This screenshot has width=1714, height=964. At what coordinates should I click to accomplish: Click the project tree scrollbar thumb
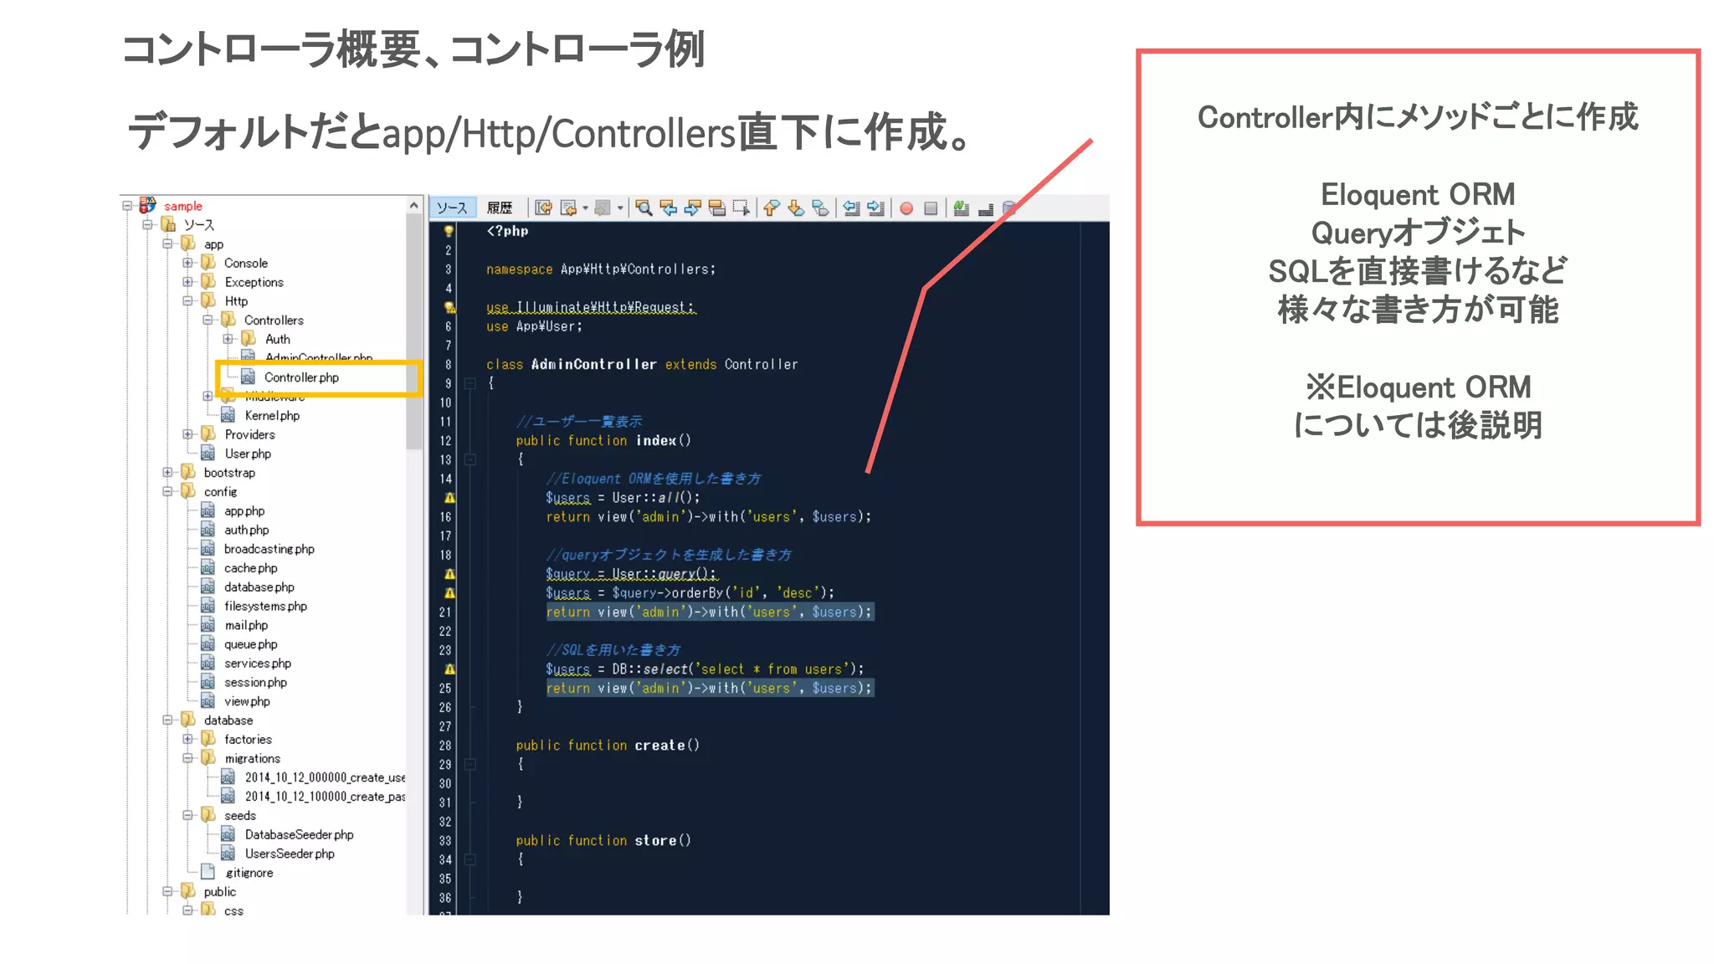pyautogui.click(x=413, y=332)
